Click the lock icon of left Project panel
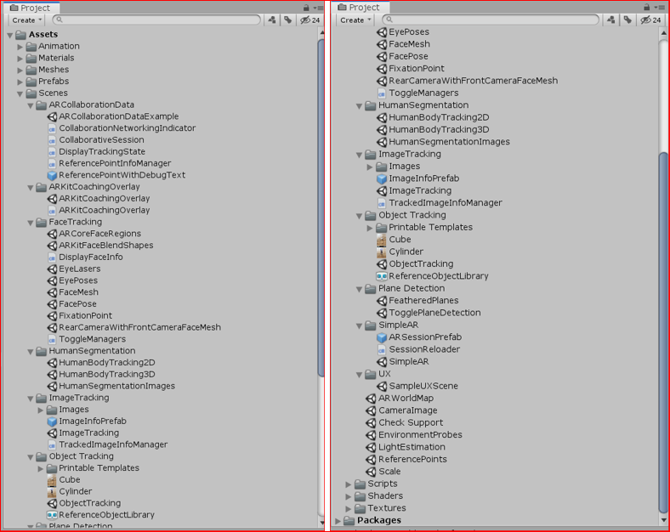This screenshot has width=670, height=532. tap(306, 8)
